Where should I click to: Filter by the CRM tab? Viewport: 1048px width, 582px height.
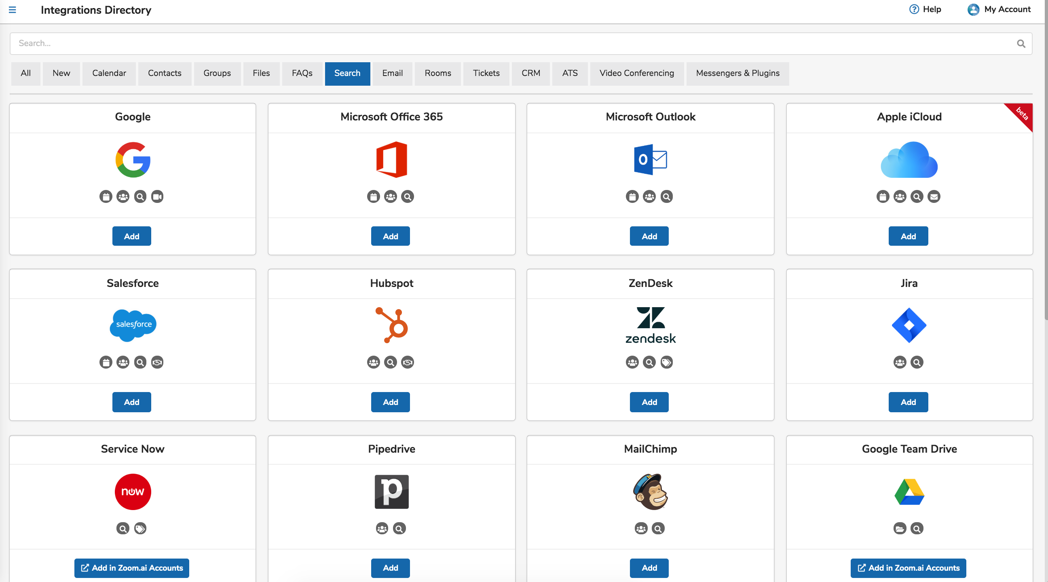(530, 73)
